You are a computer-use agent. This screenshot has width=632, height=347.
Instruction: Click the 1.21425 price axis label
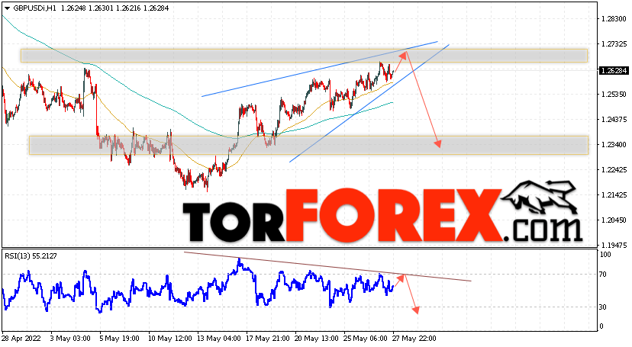point(614,194)
